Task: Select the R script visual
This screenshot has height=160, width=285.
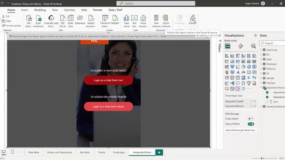Action: pos(248,78)
